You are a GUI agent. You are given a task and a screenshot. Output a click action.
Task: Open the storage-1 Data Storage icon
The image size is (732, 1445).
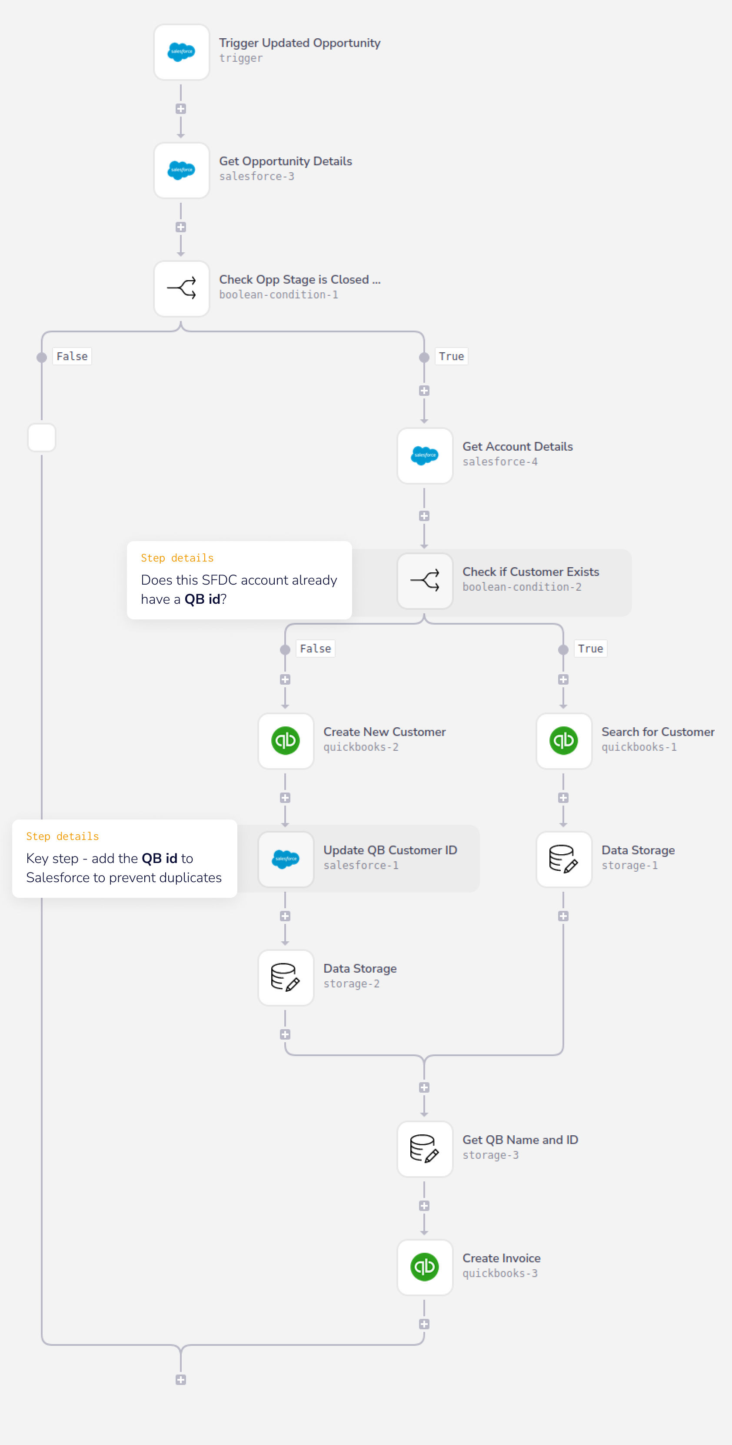point(563,859)
